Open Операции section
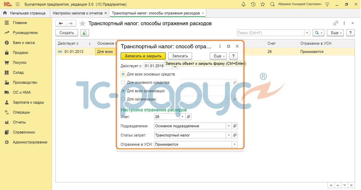Viewport: 361px width, 190px height. point(21,112)
